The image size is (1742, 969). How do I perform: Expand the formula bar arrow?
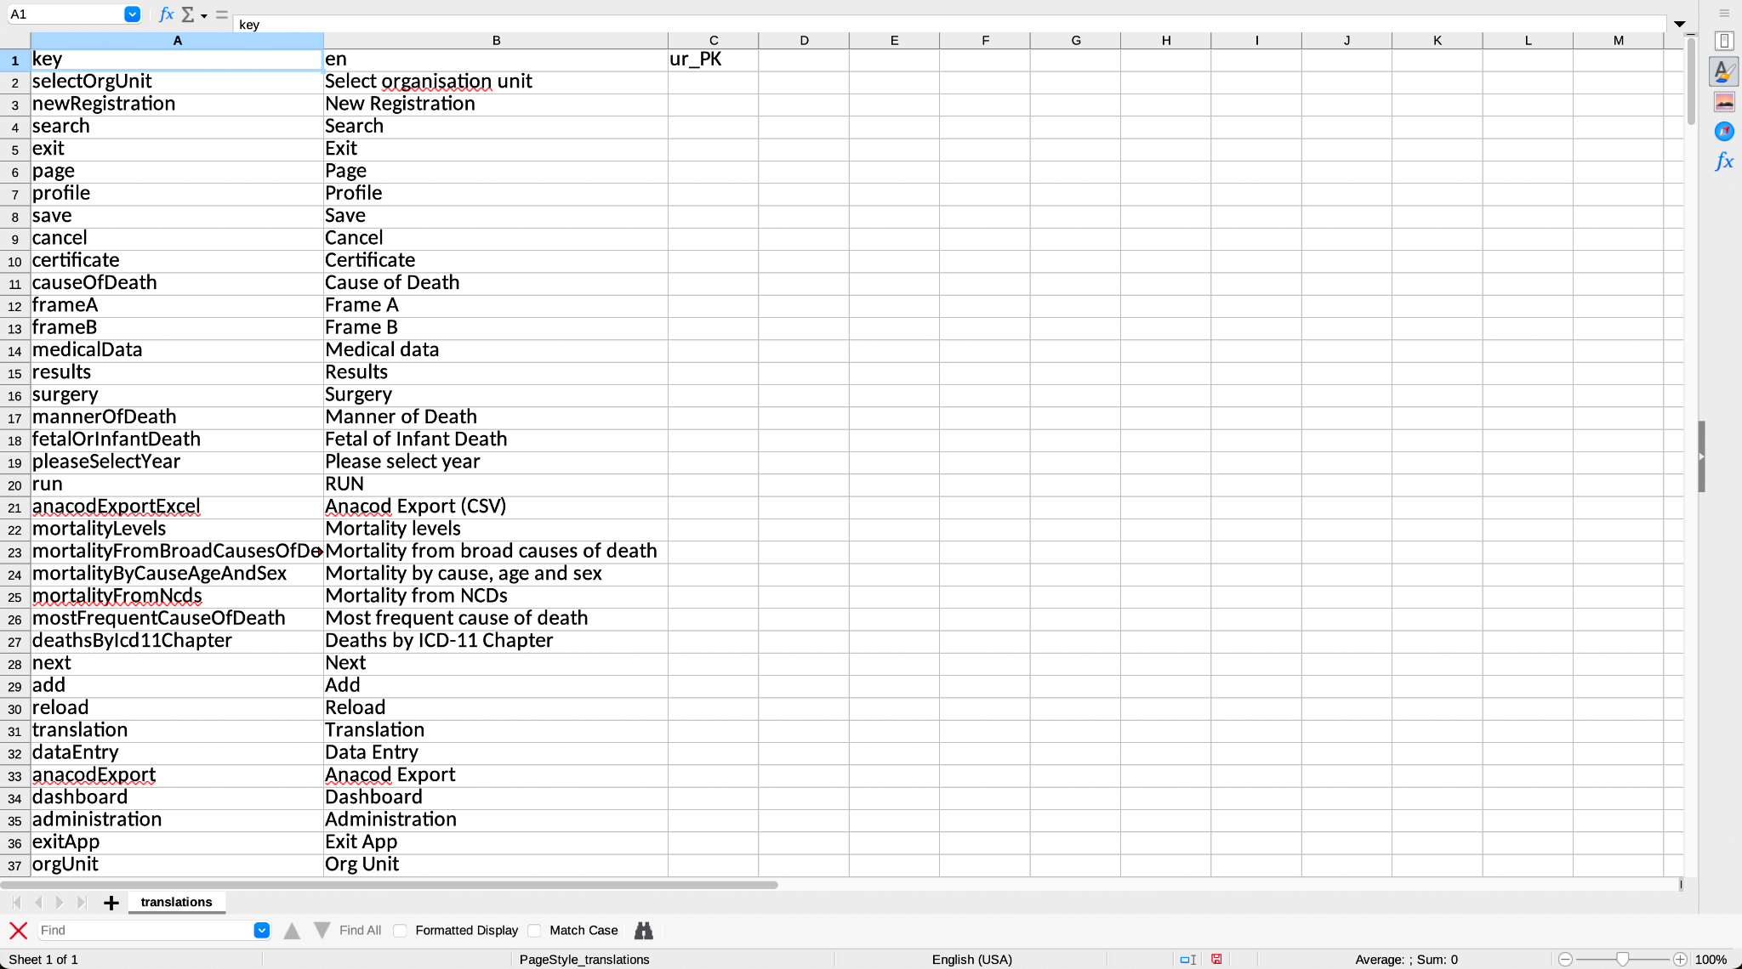(x=1680, y=24)
